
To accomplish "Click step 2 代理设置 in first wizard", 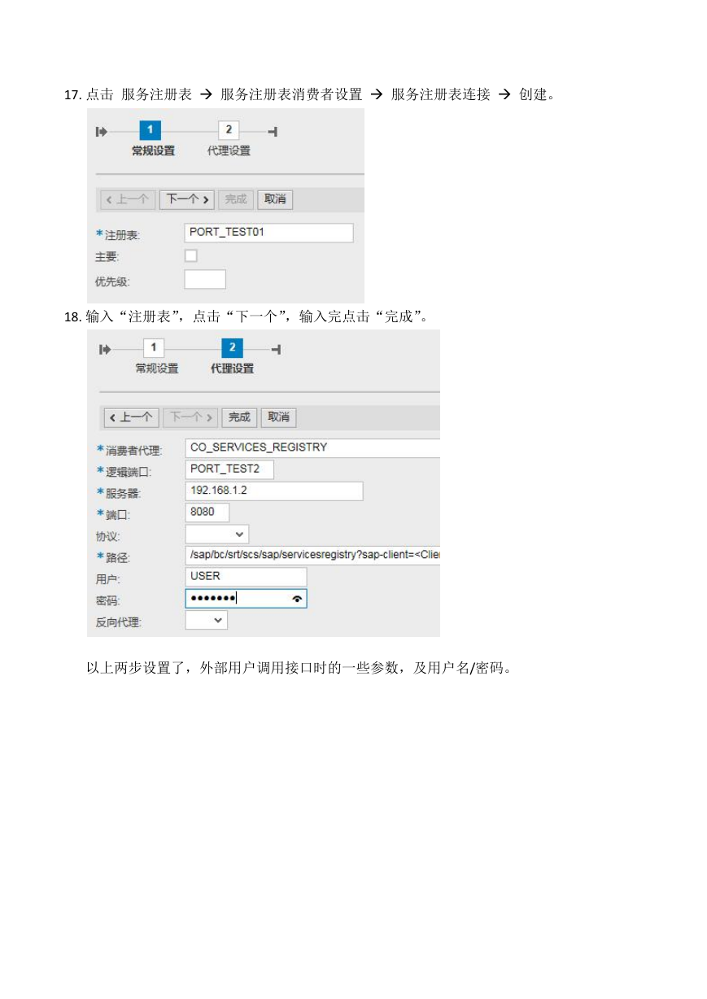I will [229, 131].
